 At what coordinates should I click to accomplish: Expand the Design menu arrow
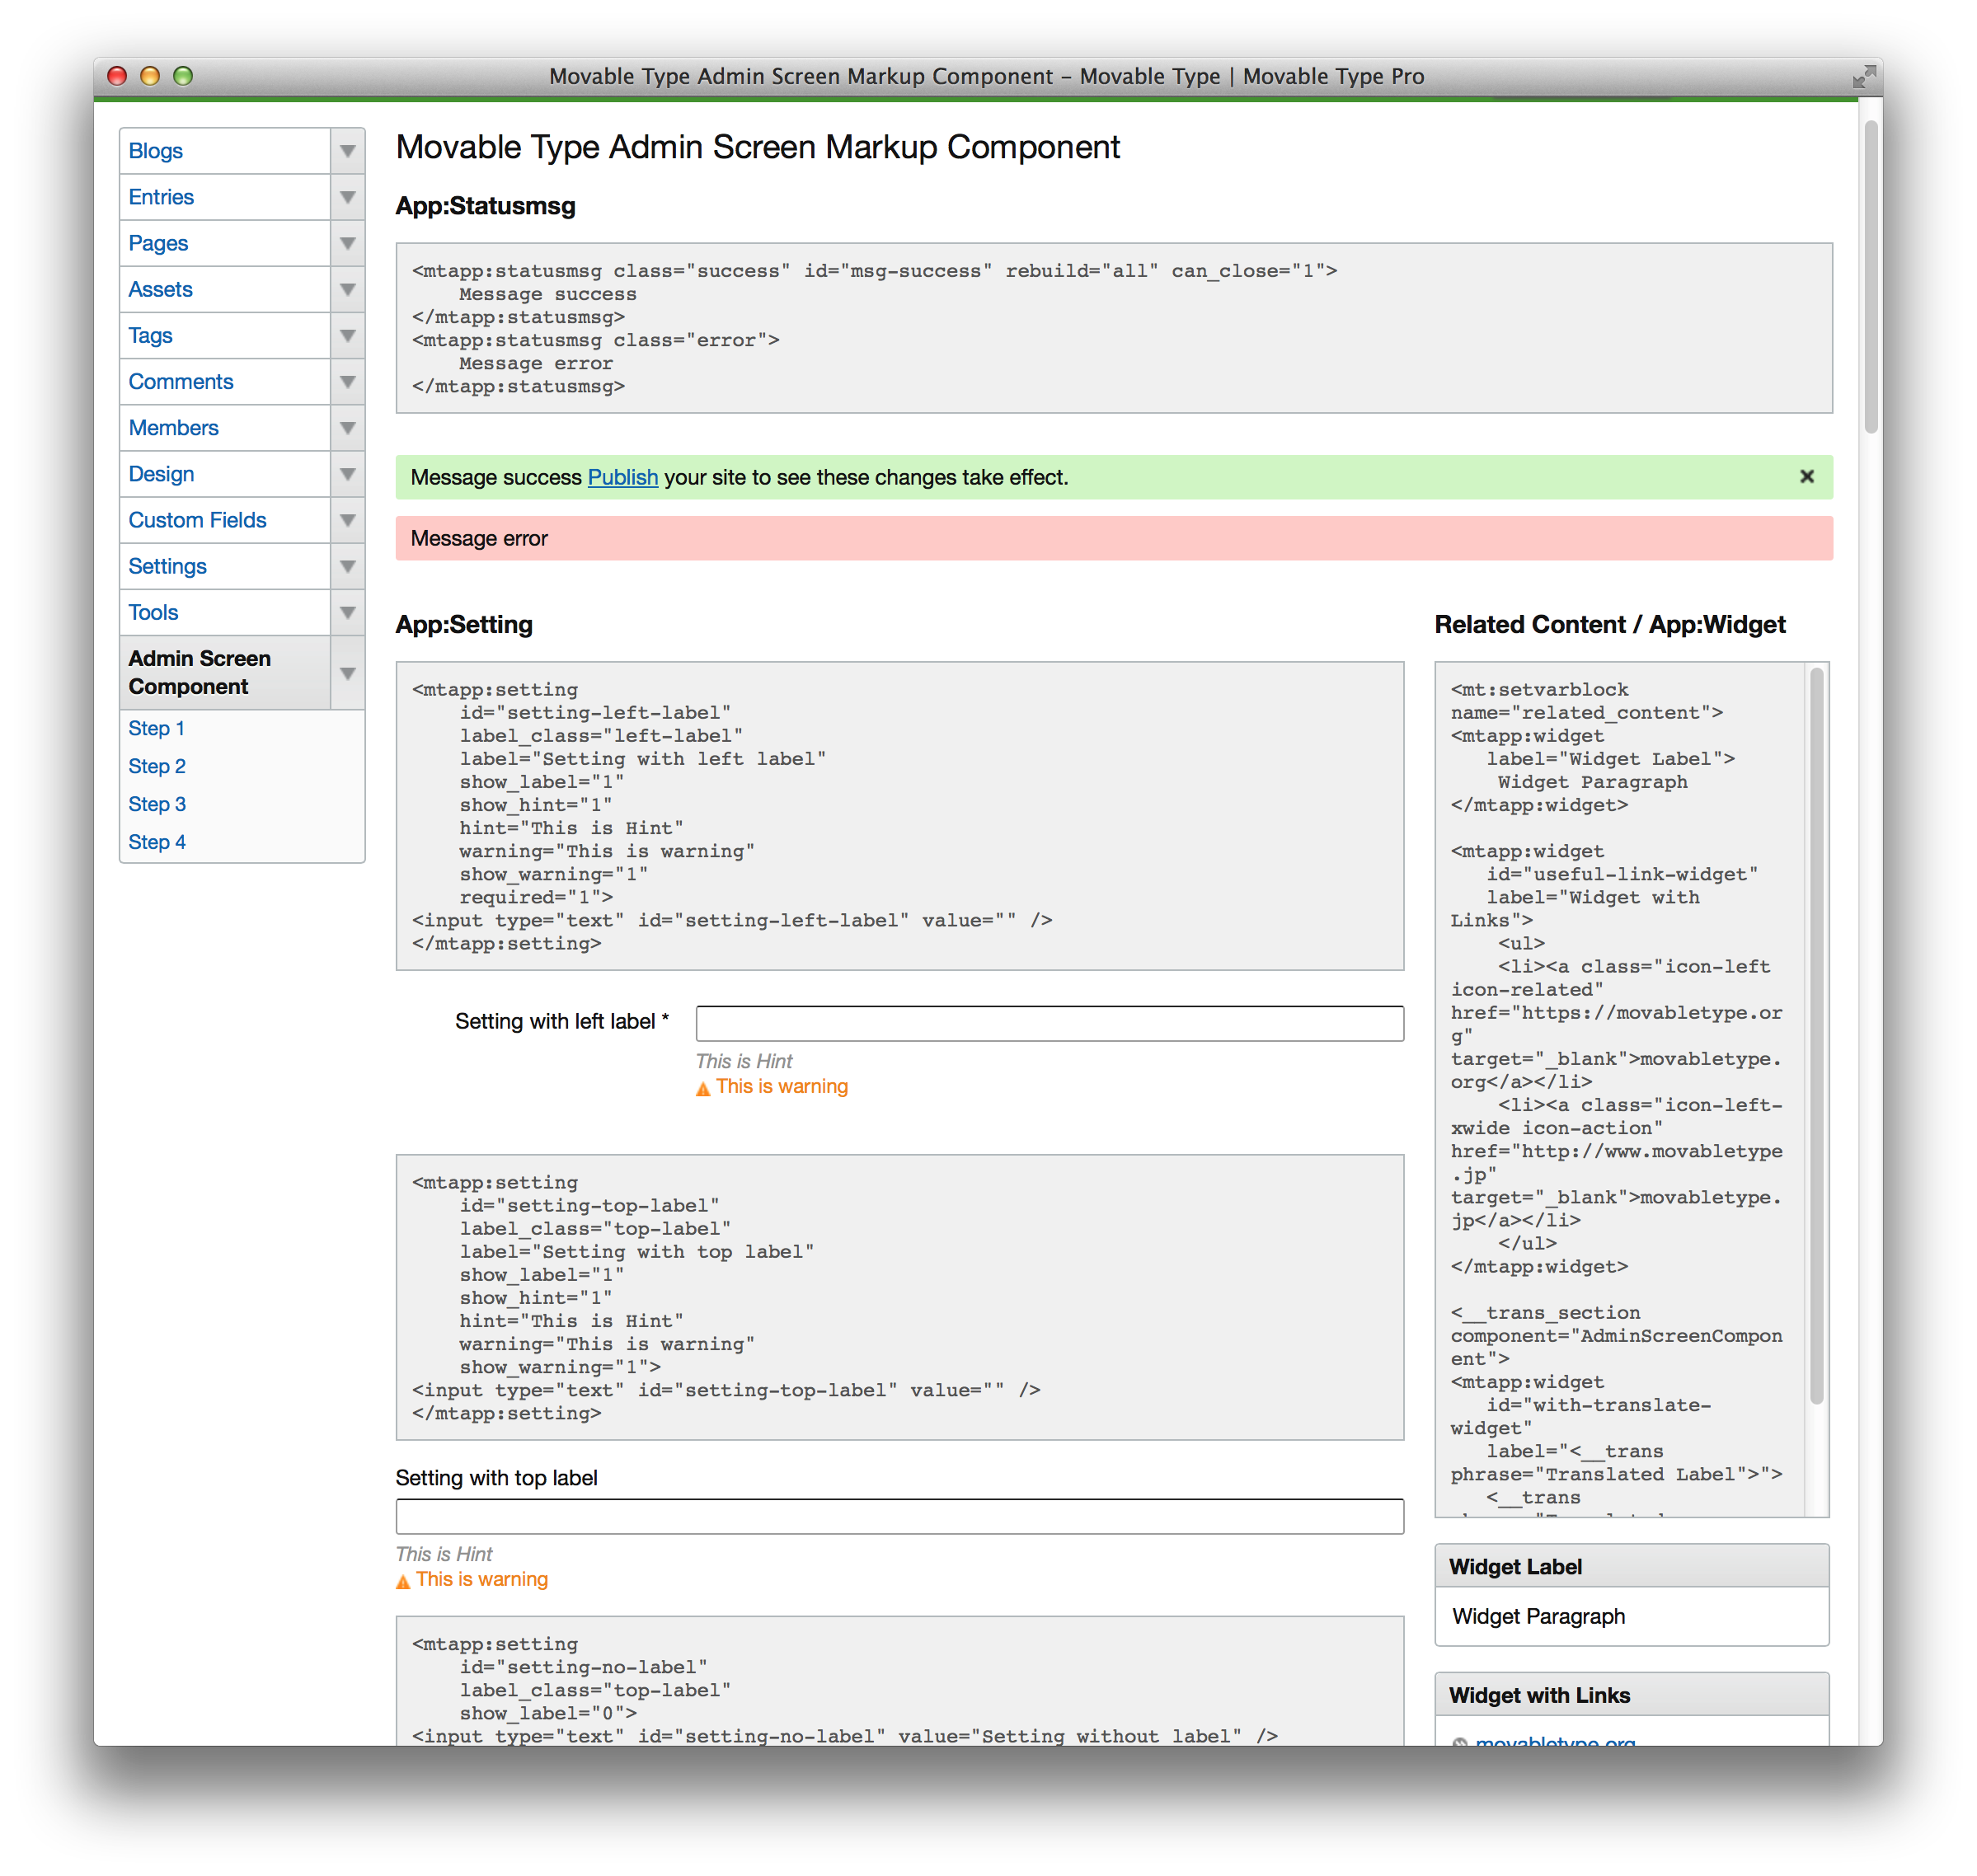click(347, 474)
